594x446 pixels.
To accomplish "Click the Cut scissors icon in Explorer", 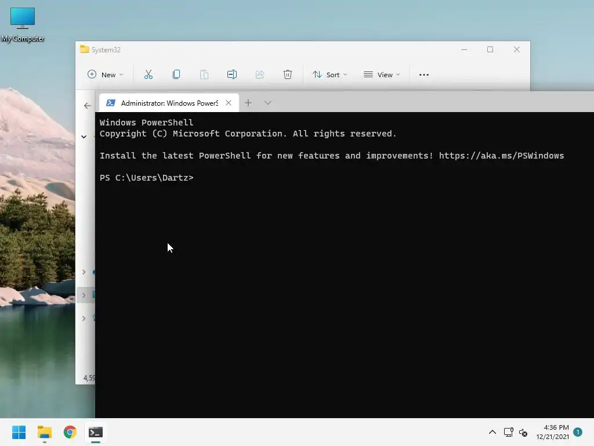I will pyautogui.click(x=148, y=75).
